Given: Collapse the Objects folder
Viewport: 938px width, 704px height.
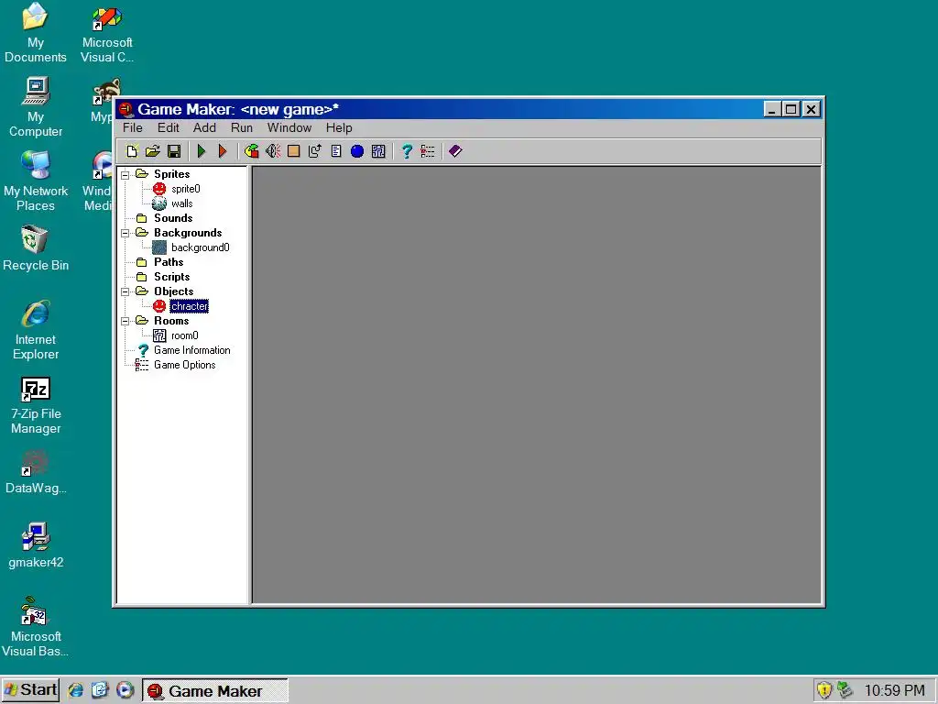Looking at the screenshot, I should pyautogui.click(x=125, y=292).
